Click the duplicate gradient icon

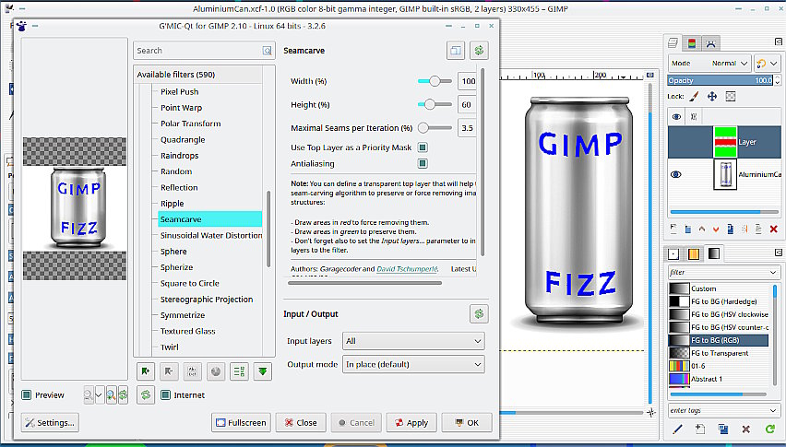pyautogui.click(x=723, y=429)
